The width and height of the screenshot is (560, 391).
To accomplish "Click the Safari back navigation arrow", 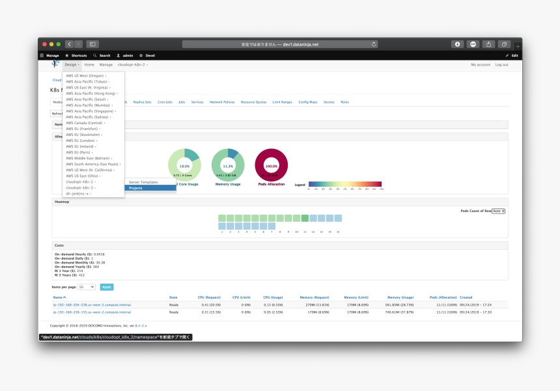I will pyautogui.click(x=69, y=44).
